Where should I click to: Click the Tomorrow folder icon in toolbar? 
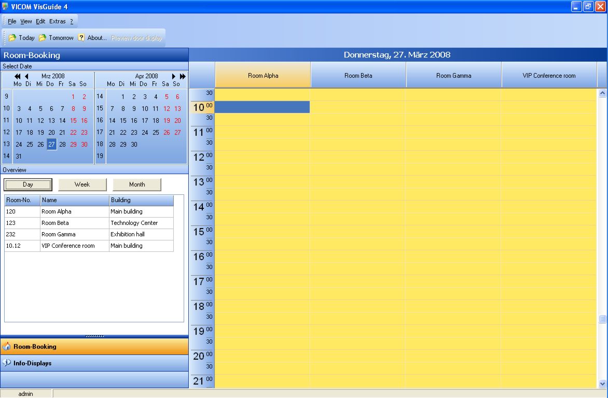43,38
